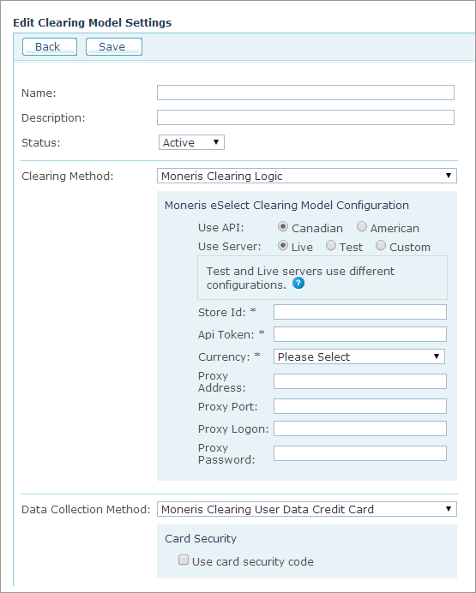476x593 pixels.
Task: Focus the Name text field
Action: [305, 93]
